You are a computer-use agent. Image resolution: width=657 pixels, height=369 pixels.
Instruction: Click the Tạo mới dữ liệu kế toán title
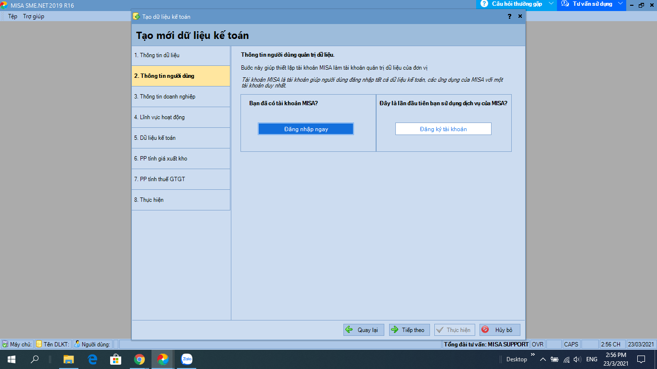pos(192,36)
